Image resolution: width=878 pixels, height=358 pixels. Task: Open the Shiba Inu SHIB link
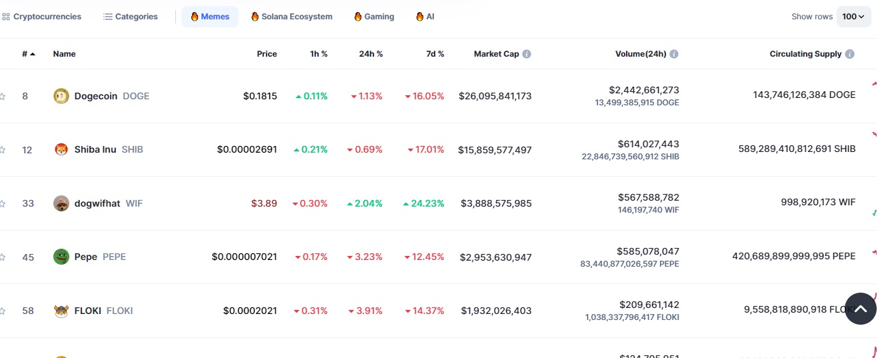pyautogui.click(x=109, y=149)
